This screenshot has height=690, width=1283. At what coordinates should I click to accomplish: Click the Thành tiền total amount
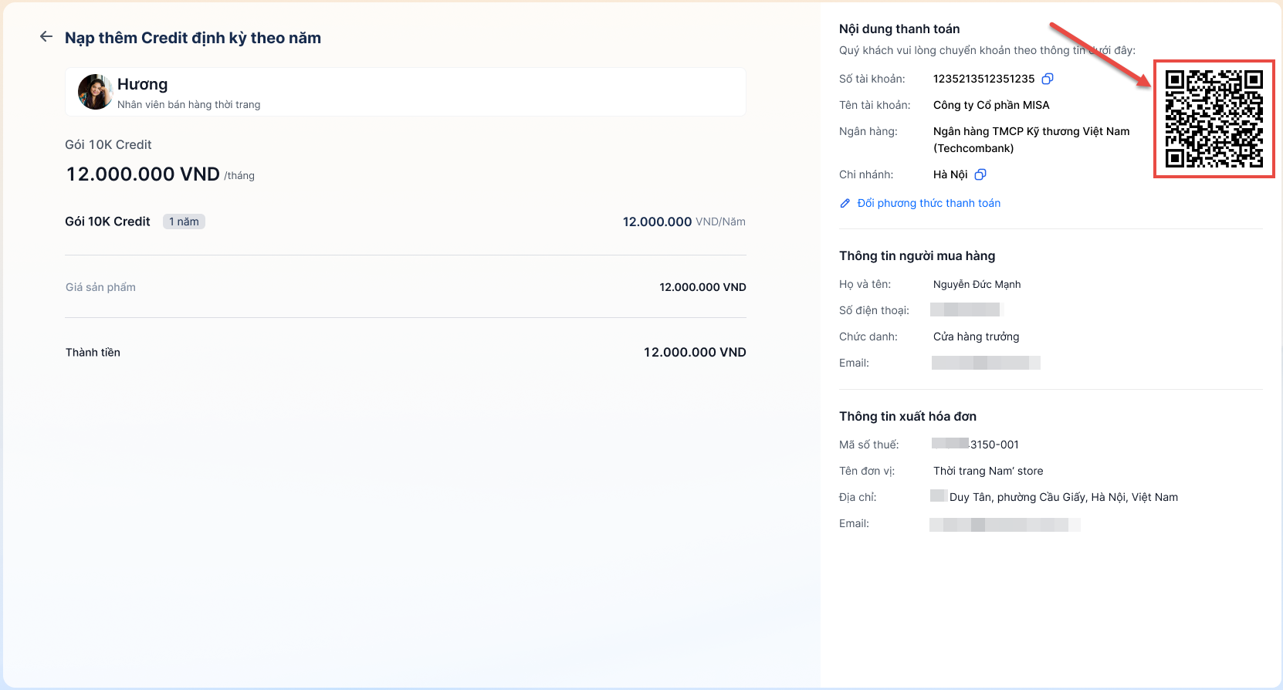coord(695,352)
